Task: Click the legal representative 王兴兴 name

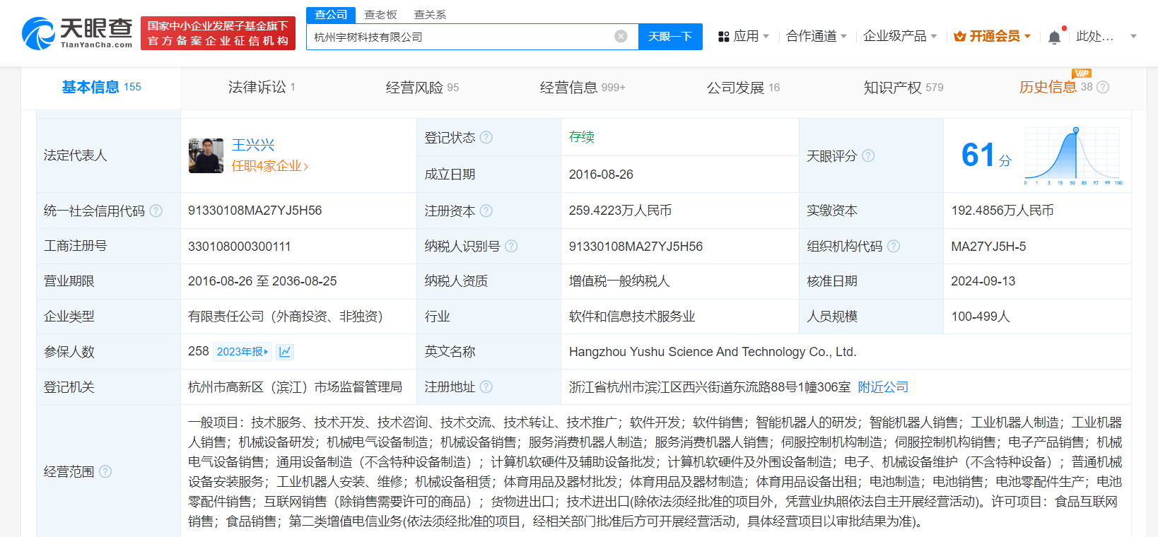Action: [x=253, y=145]
